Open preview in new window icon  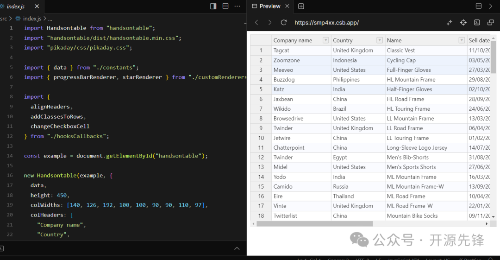(491, 23)
